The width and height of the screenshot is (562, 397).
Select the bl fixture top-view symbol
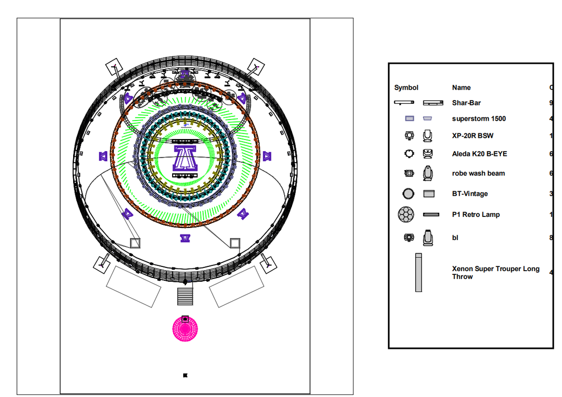[x=409, y=237]
